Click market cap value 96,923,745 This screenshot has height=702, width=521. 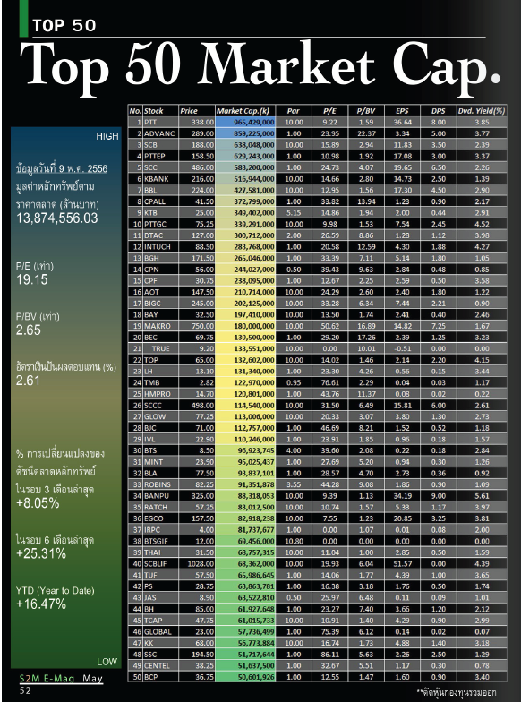click(x=245, y=450)
